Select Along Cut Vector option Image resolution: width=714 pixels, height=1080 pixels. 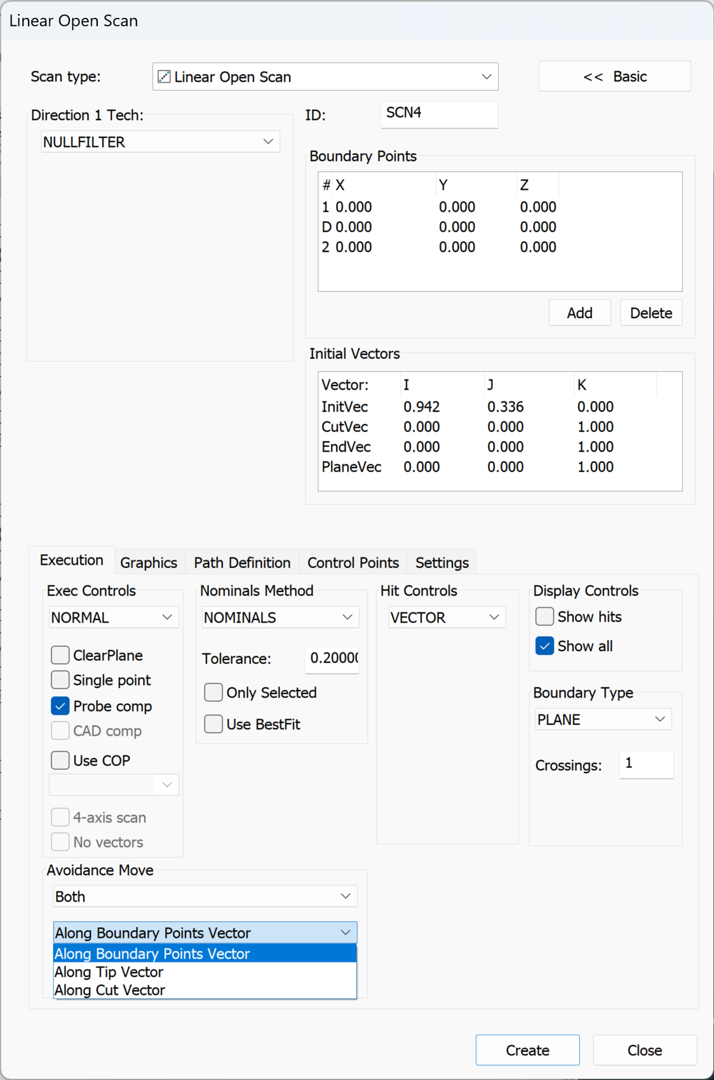(x=205, y=990)
